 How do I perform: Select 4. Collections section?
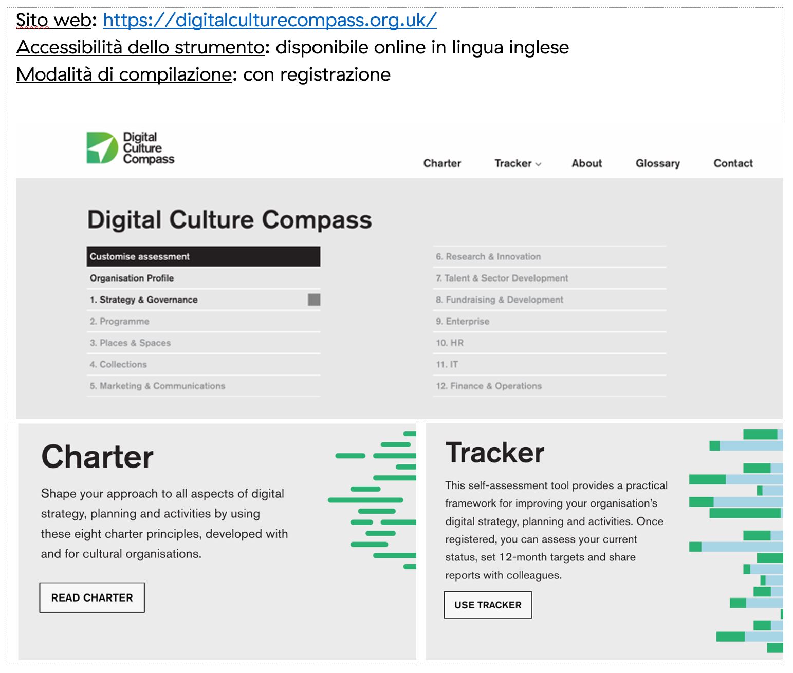[204, 364]
